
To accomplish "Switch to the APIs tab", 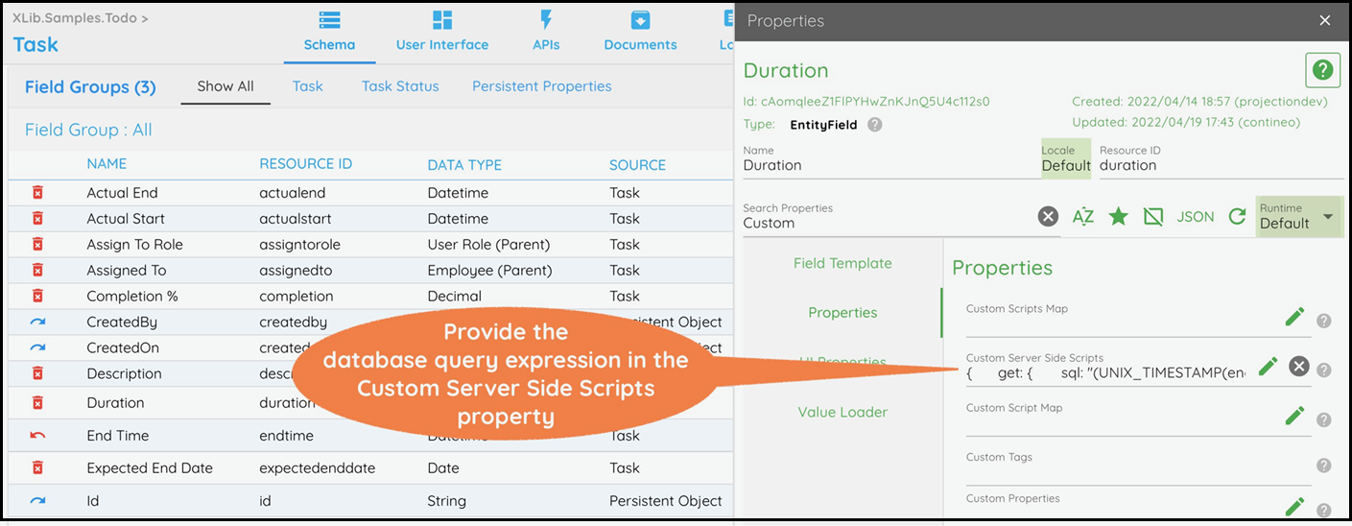I will (545, 31).
